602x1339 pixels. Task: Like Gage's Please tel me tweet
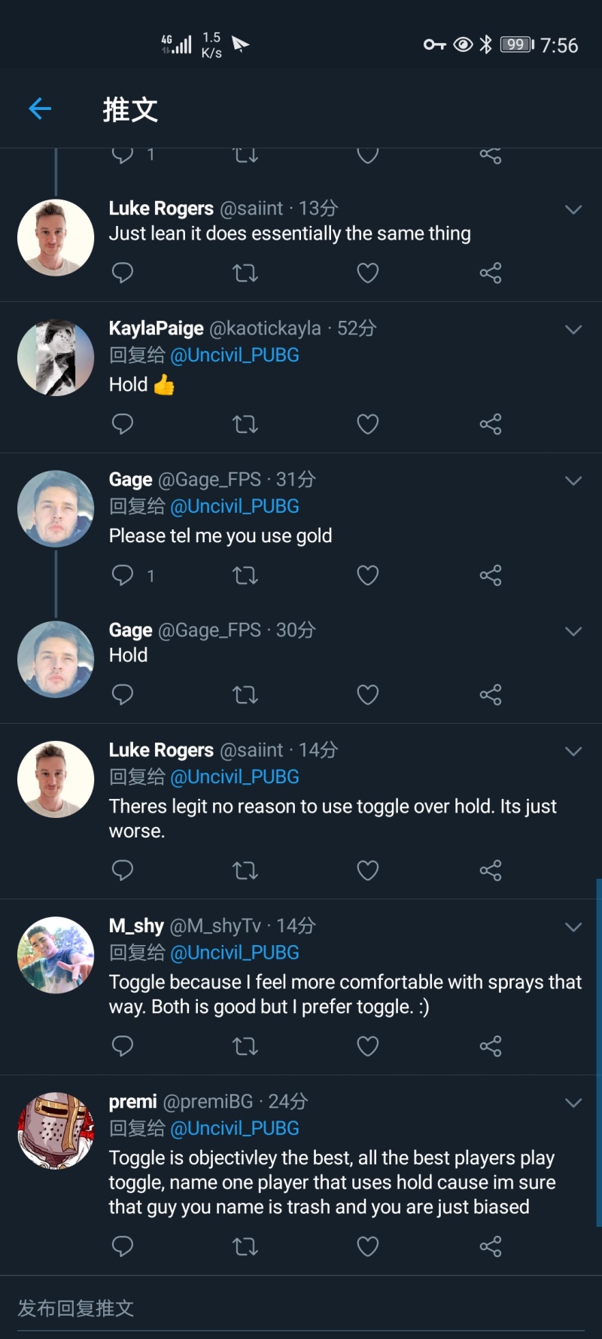[x=367, y=576]
